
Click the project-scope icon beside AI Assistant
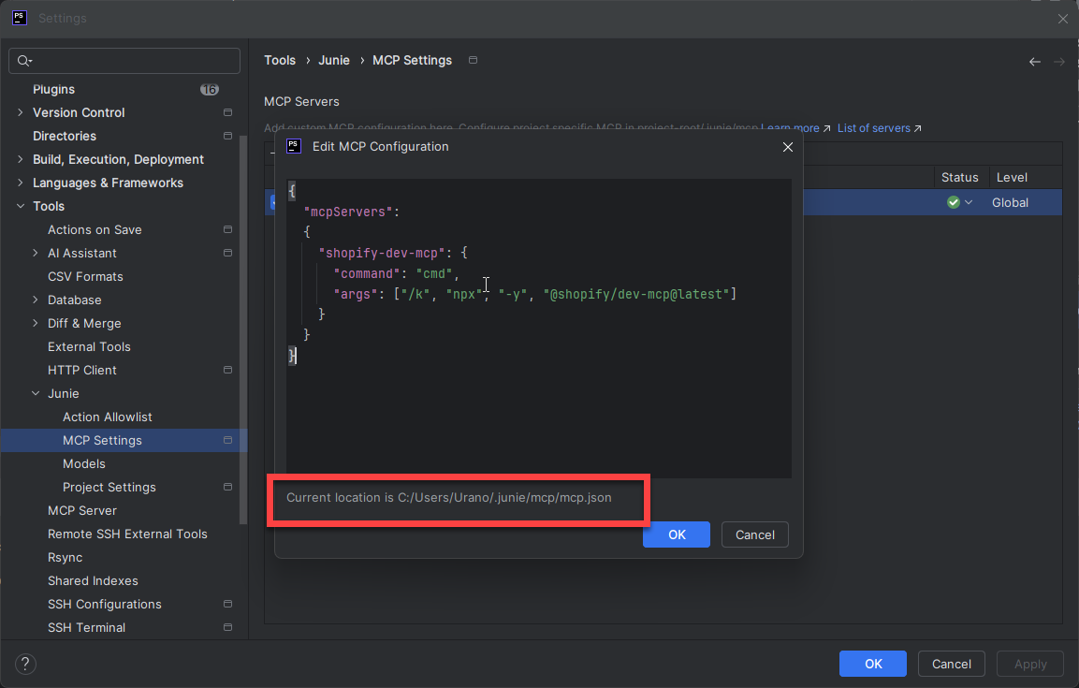227,253
